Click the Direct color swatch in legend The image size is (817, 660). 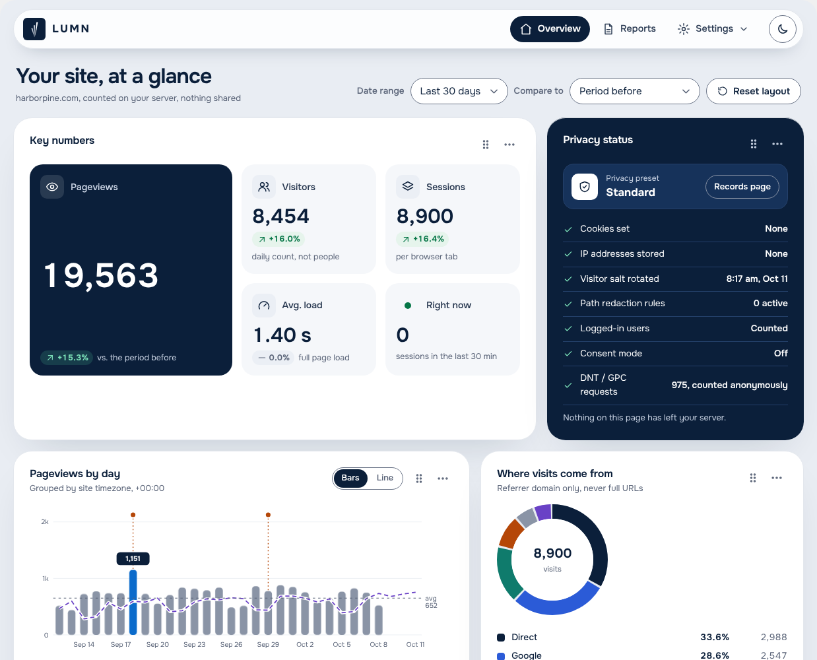(501, 638)
